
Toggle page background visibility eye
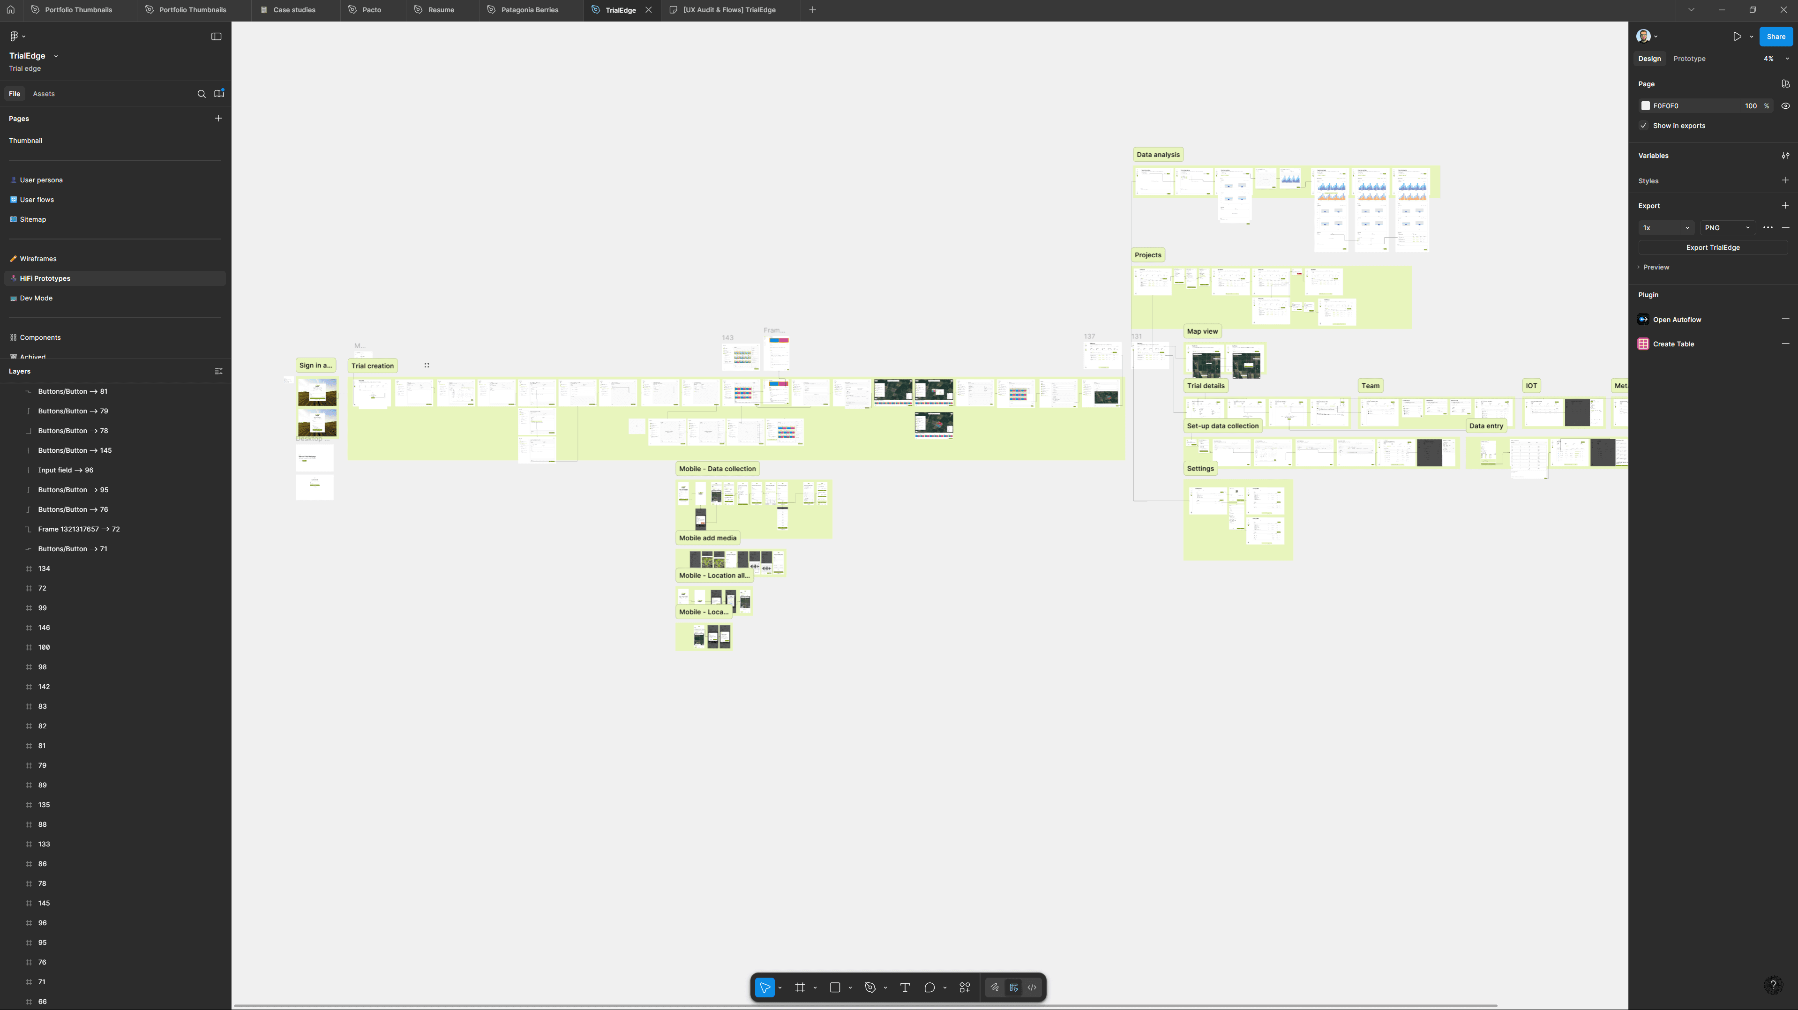click(x=1785, y=106)
